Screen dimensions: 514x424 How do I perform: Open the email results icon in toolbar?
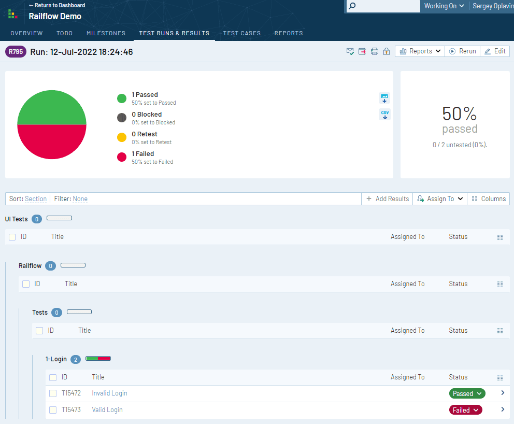(350, 51)
